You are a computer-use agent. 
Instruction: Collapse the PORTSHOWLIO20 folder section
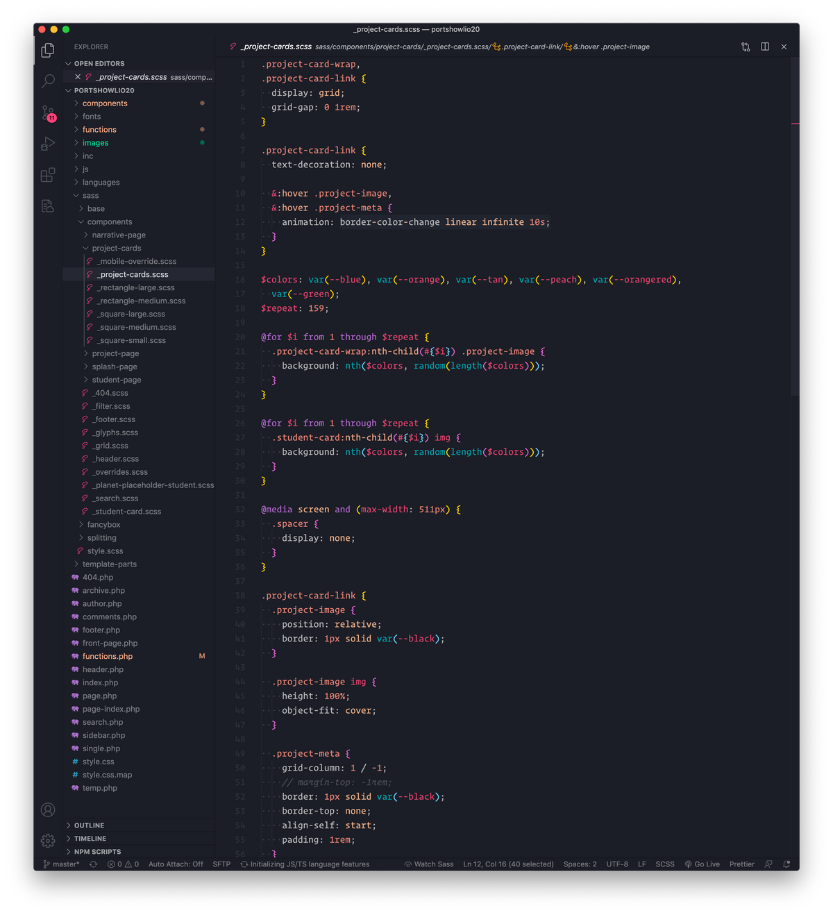point(139,90)
